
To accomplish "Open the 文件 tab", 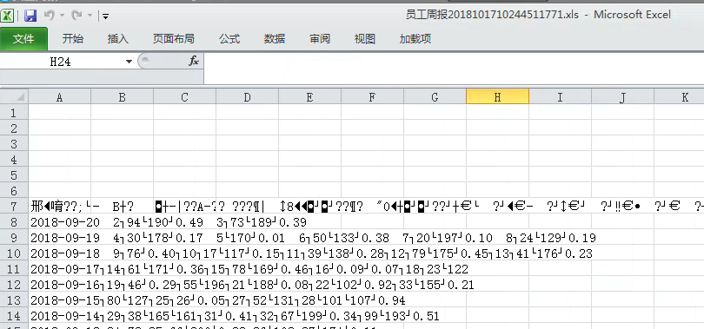I will click(x=23, y=39).
